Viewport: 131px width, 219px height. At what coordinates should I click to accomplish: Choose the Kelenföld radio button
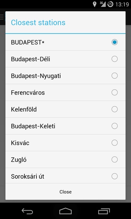click(114, 109)
